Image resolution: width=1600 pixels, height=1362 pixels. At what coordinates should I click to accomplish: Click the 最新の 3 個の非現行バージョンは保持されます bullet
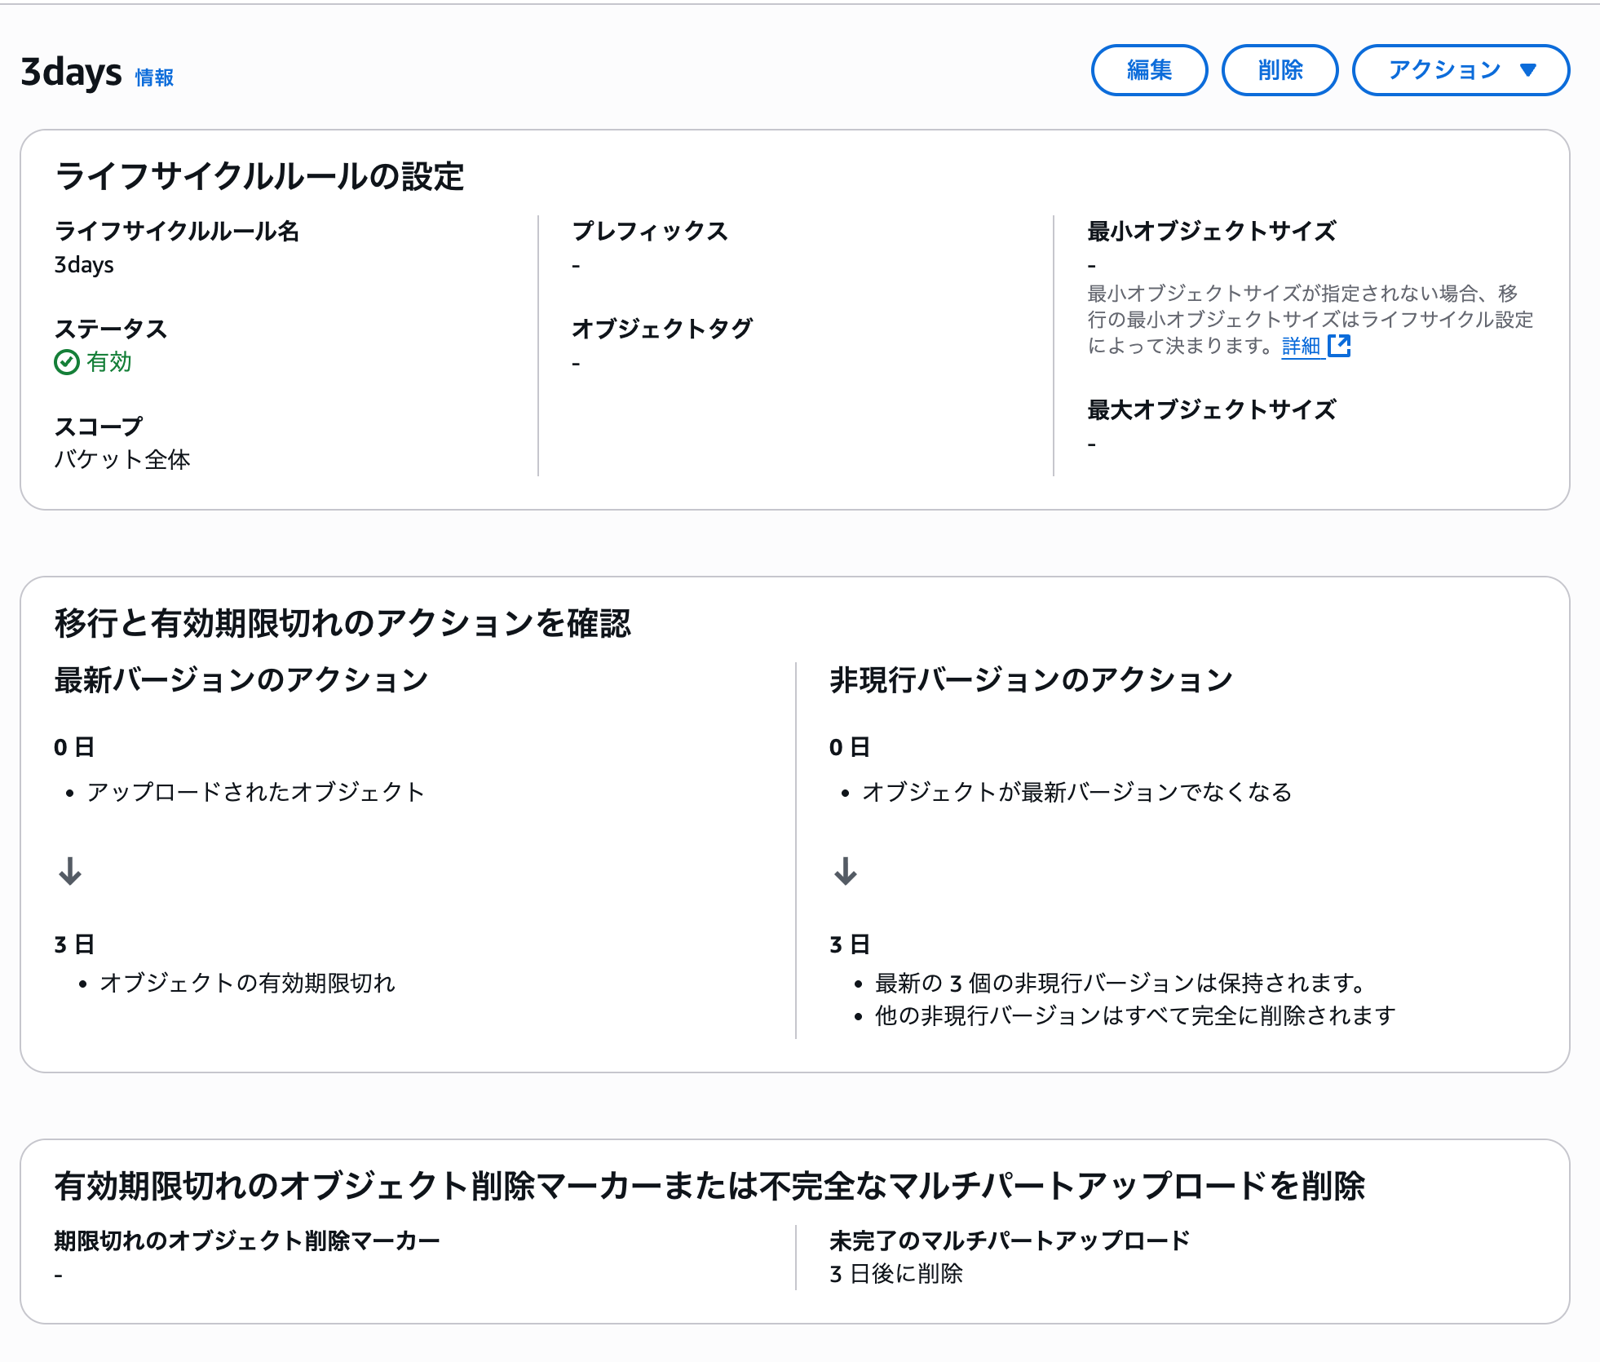point(1119,983)
